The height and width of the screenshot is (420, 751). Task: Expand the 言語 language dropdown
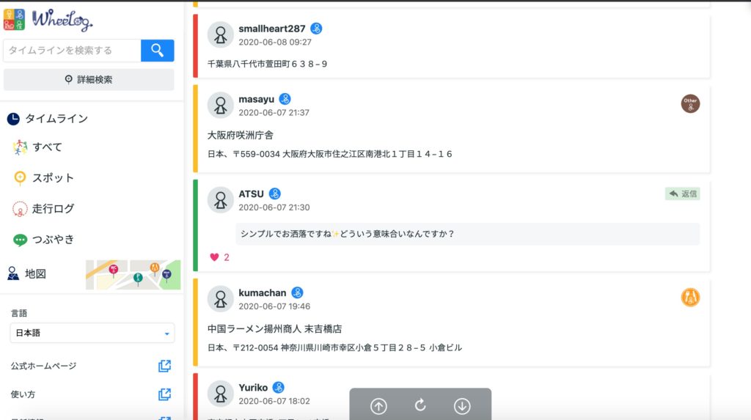coord(92,333)
